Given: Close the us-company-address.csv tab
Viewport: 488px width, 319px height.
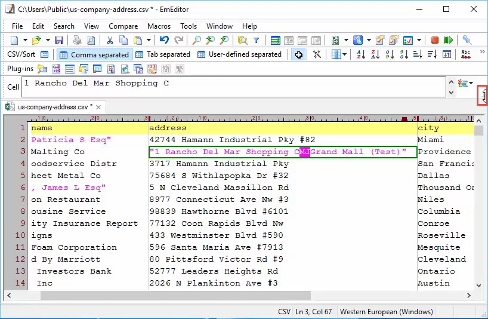Looking at the screenshot, I should [98, 107].
